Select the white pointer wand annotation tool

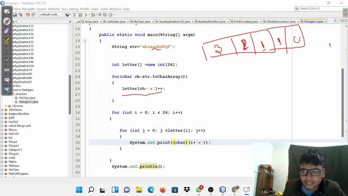tap(7, 59)
